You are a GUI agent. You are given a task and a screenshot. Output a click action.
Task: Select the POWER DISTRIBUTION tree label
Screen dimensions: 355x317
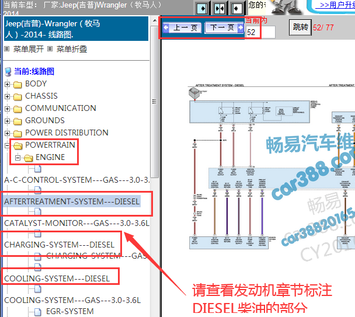pos(67,133)
